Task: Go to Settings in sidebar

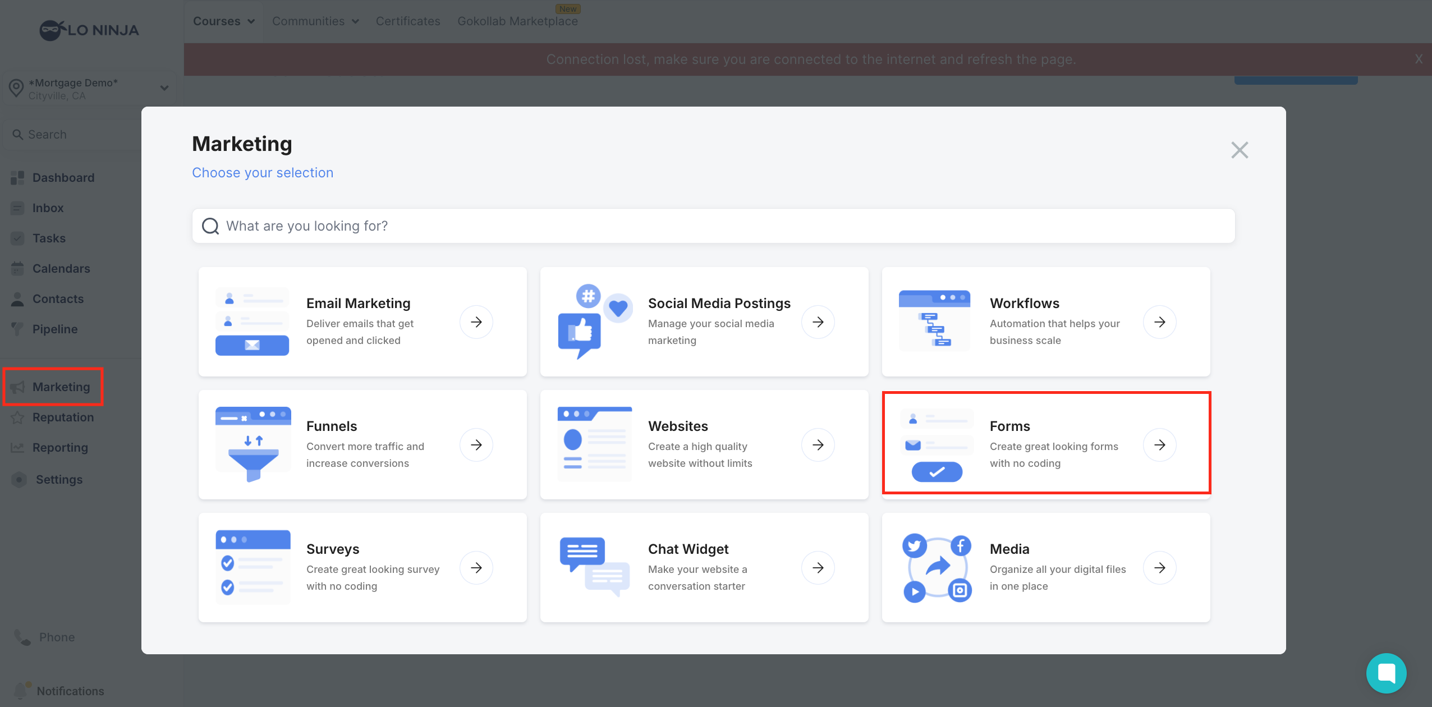Action: tap(59, 479)
